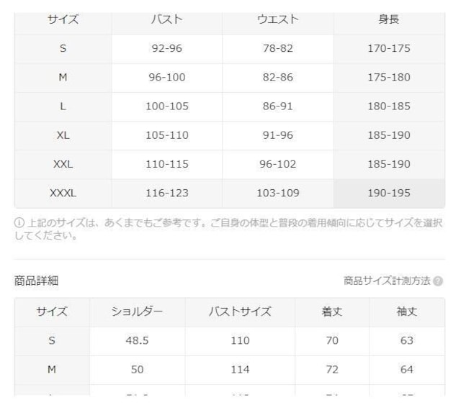Image resolution: width=461 pixels, height=405 pixels.
Task: Click the 48.5 shoulder value for S
Action: pos(137,341)
